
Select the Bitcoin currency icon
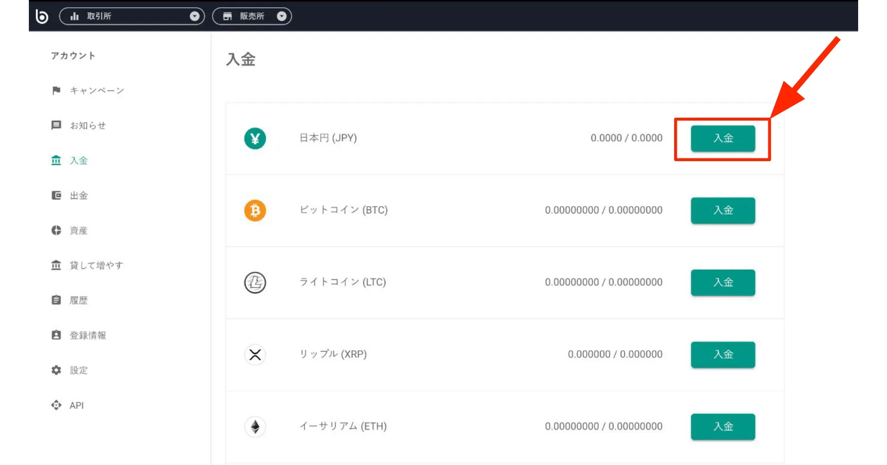click(255, 210)
